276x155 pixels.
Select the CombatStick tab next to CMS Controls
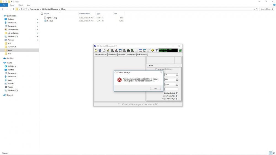(x=131, y=55)
